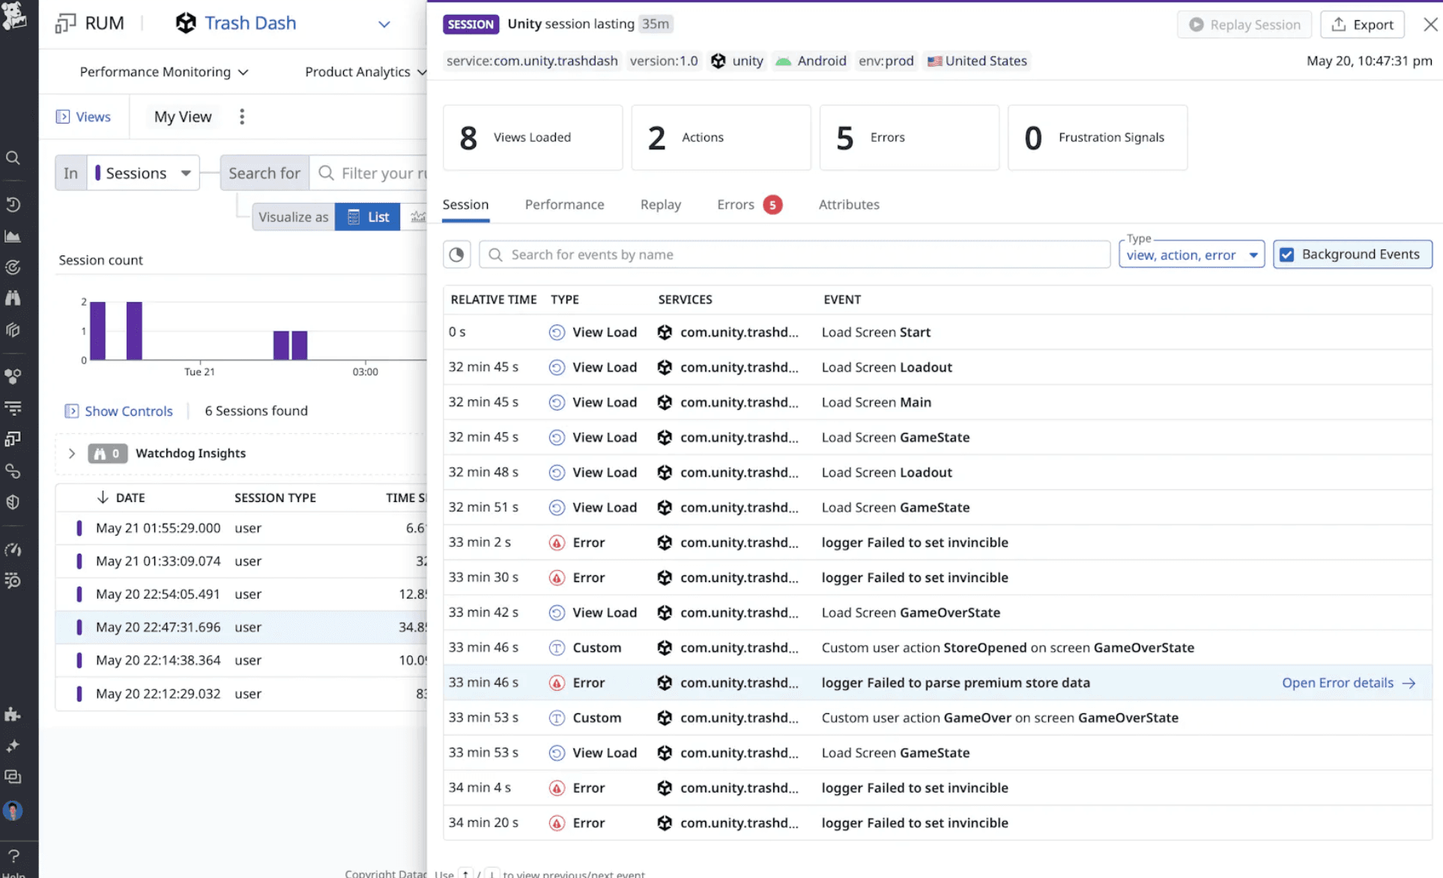1443x878 pixels.
Task: Click the help question mark icon
Action: pos(13,856)
